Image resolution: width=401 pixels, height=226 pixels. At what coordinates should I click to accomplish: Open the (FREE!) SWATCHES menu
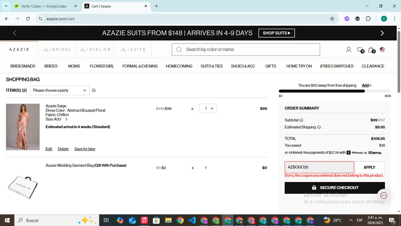337,66
